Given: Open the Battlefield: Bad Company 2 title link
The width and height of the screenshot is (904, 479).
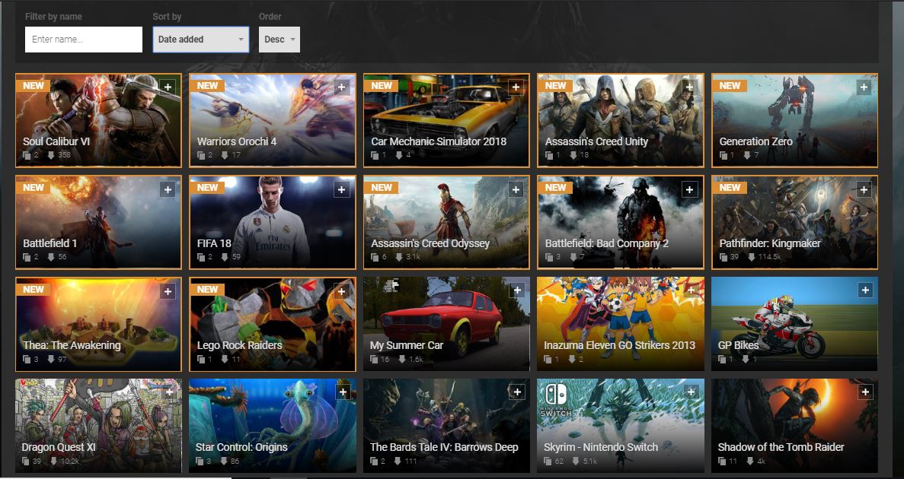Looking at the screenshot, I should [606, 243].
